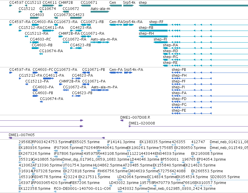
Task: Select the Srp54k gene label in the top track
Action: [129, 3]
